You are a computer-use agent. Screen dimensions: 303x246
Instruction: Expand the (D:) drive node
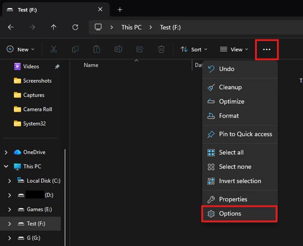(10, 195)
